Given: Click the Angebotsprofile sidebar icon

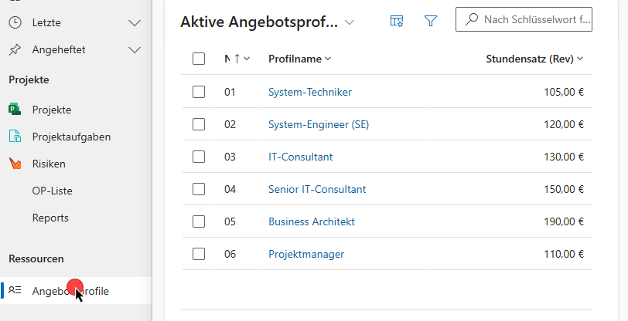Looking at the screenshot, I should [15, 291].
